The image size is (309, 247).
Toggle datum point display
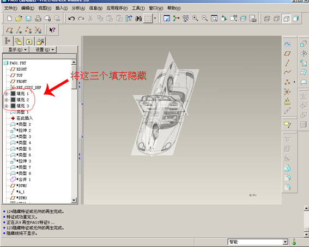coord(28,30)
